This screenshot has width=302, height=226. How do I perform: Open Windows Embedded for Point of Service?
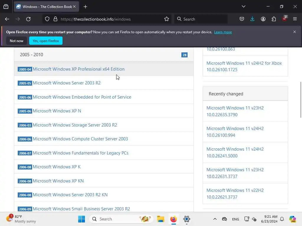(82, 97)
